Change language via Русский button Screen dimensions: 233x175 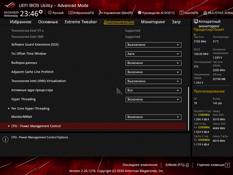pos(58,13)
